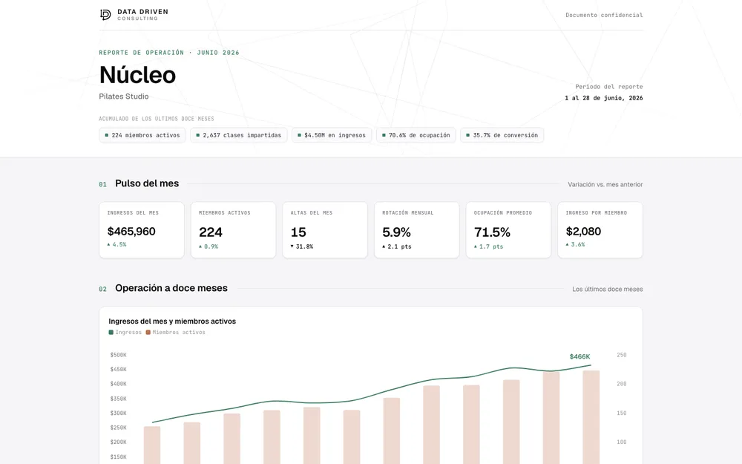Click the 'Núcleo' report title
This screenshot has height=464, width=742.
coord(137,75)
